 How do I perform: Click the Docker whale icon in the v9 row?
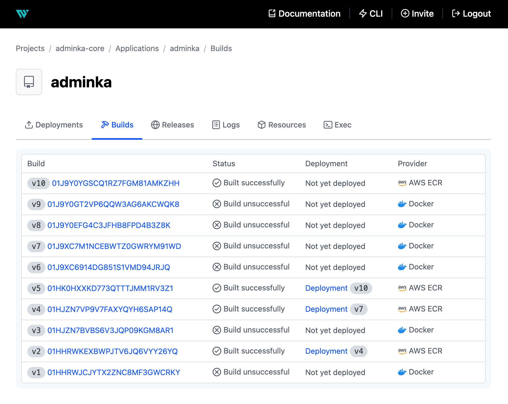tap(402, 204)
